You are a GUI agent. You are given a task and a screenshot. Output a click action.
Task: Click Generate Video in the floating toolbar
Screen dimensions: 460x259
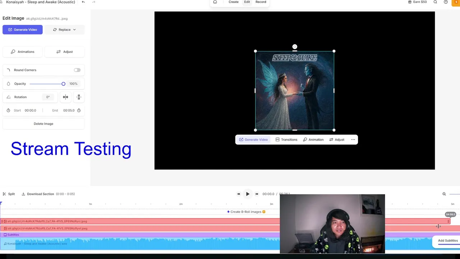pyautogui.click(x=253, y=140)
